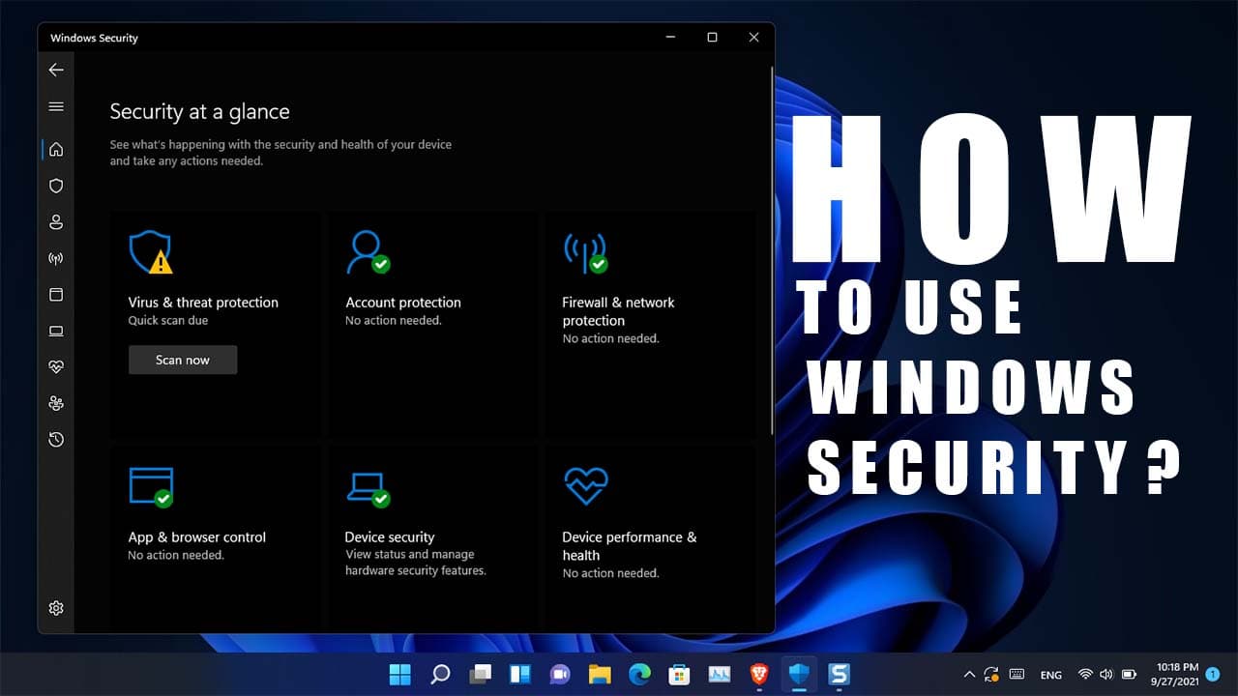Screen dimensions: 1238x696
Task: Click the "Security at a glance" heading
Action: click(199, 111)
